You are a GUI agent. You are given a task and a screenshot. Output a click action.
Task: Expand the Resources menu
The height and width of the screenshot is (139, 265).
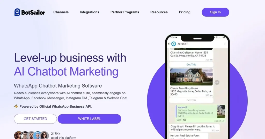click(159, 12)
